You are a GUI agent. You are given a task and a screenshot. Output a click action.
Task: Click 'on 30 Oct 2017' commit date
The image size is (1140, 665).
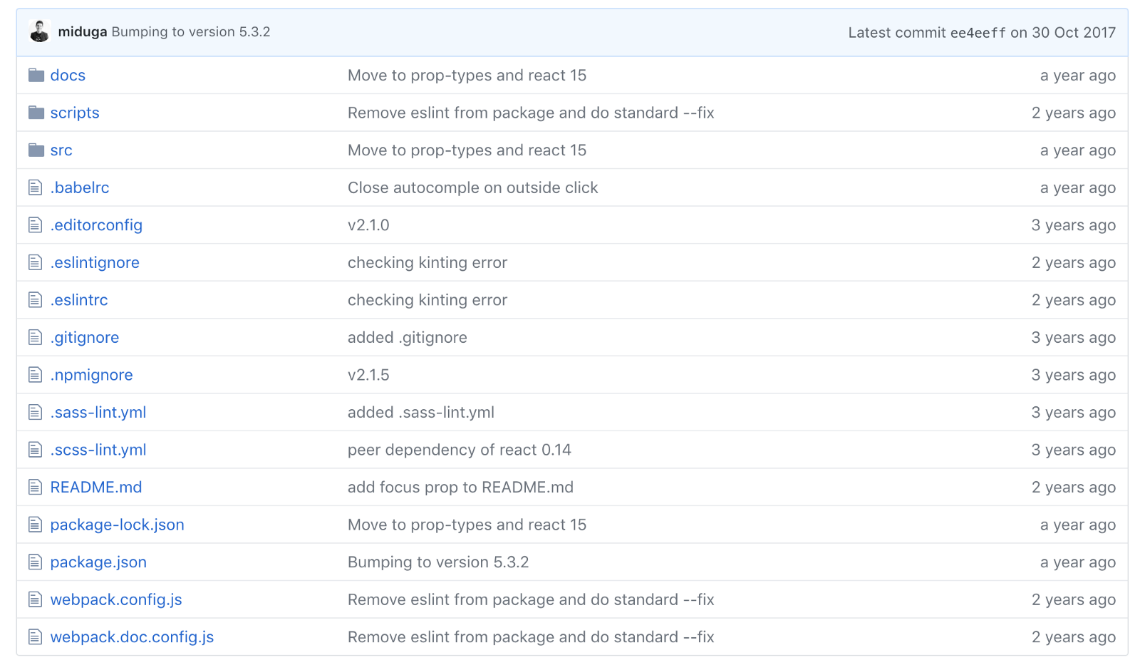coord(1063,33)
